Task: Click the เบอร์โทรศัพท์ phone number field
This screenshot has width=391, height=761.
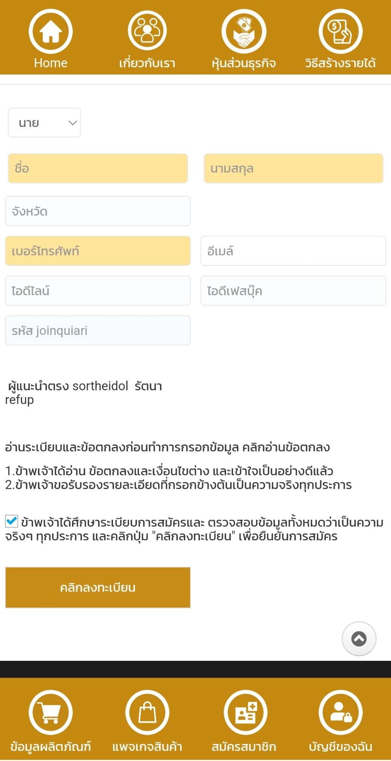Action: tap(98, 251)
